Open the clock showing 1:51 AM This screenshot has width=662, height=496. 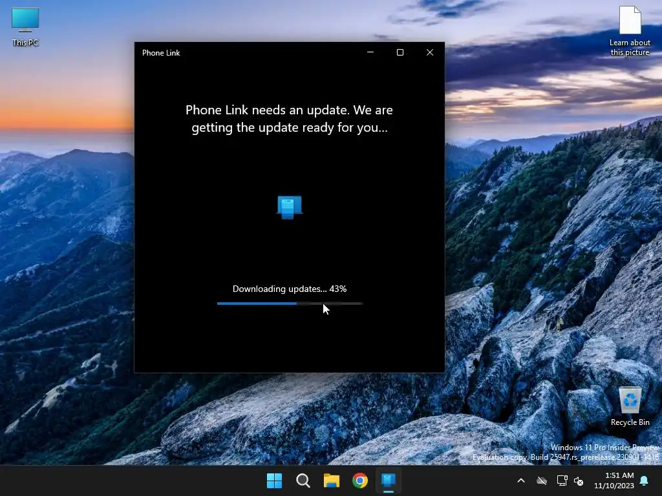click(614, 480)
